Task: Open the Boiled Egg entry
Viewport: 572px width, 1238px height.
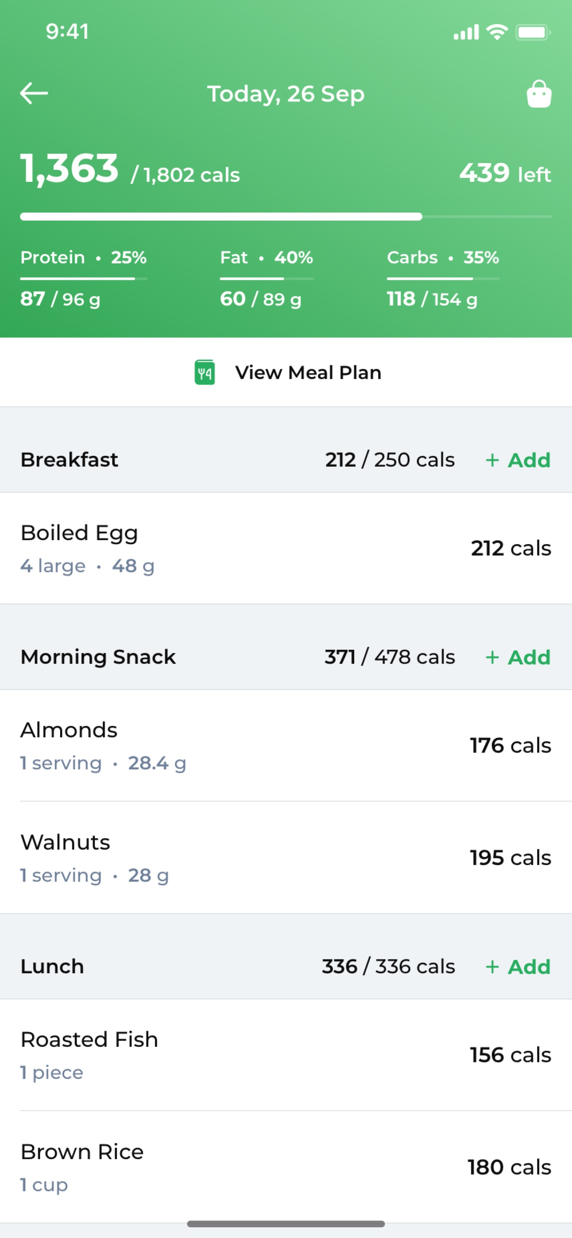Action: tap(286, 548)
